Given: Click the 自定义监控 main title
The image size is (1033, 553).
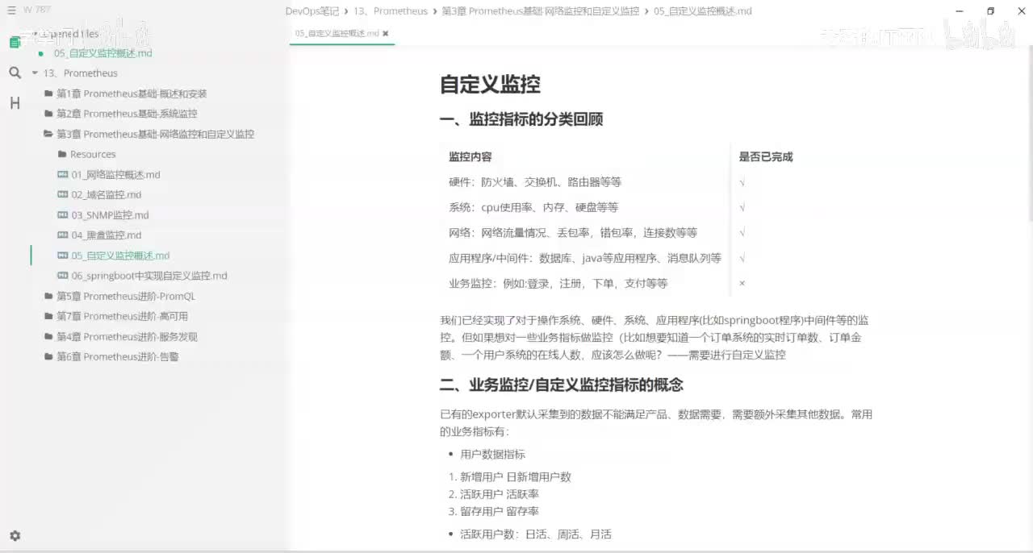Looking at the screenshot, I should point(490,84).
